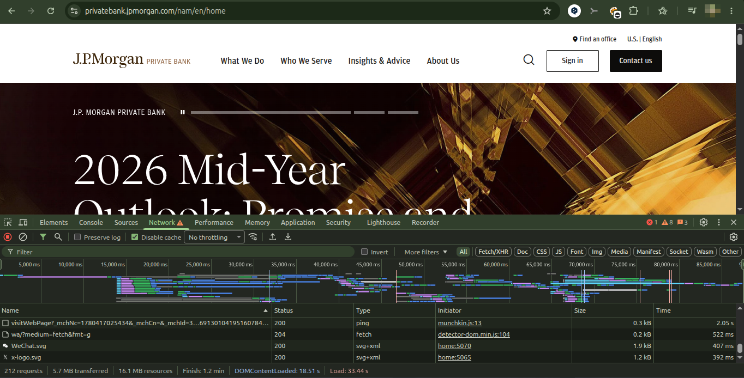Pause the hero carousel

(183, 112)
